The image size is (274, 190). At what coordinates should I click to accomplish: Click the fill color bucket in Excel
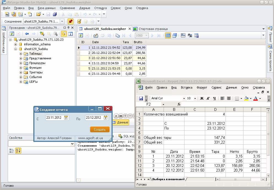pyautogui.click(x=246, y=98)
